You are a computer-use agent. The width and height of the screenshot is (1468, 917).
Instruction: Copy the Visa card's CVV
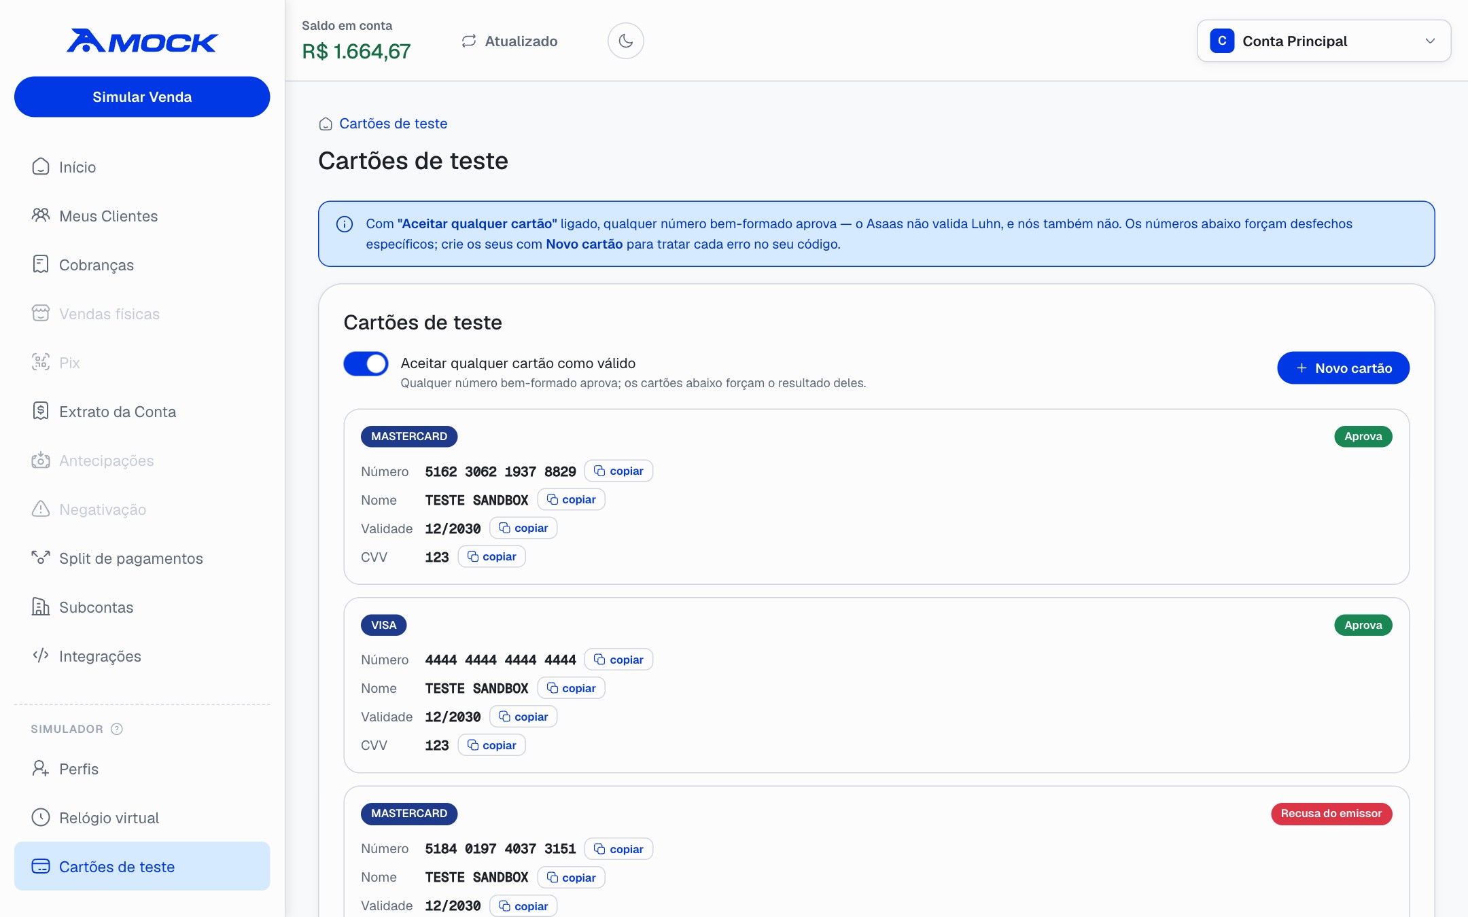click(x=491, y=745)
